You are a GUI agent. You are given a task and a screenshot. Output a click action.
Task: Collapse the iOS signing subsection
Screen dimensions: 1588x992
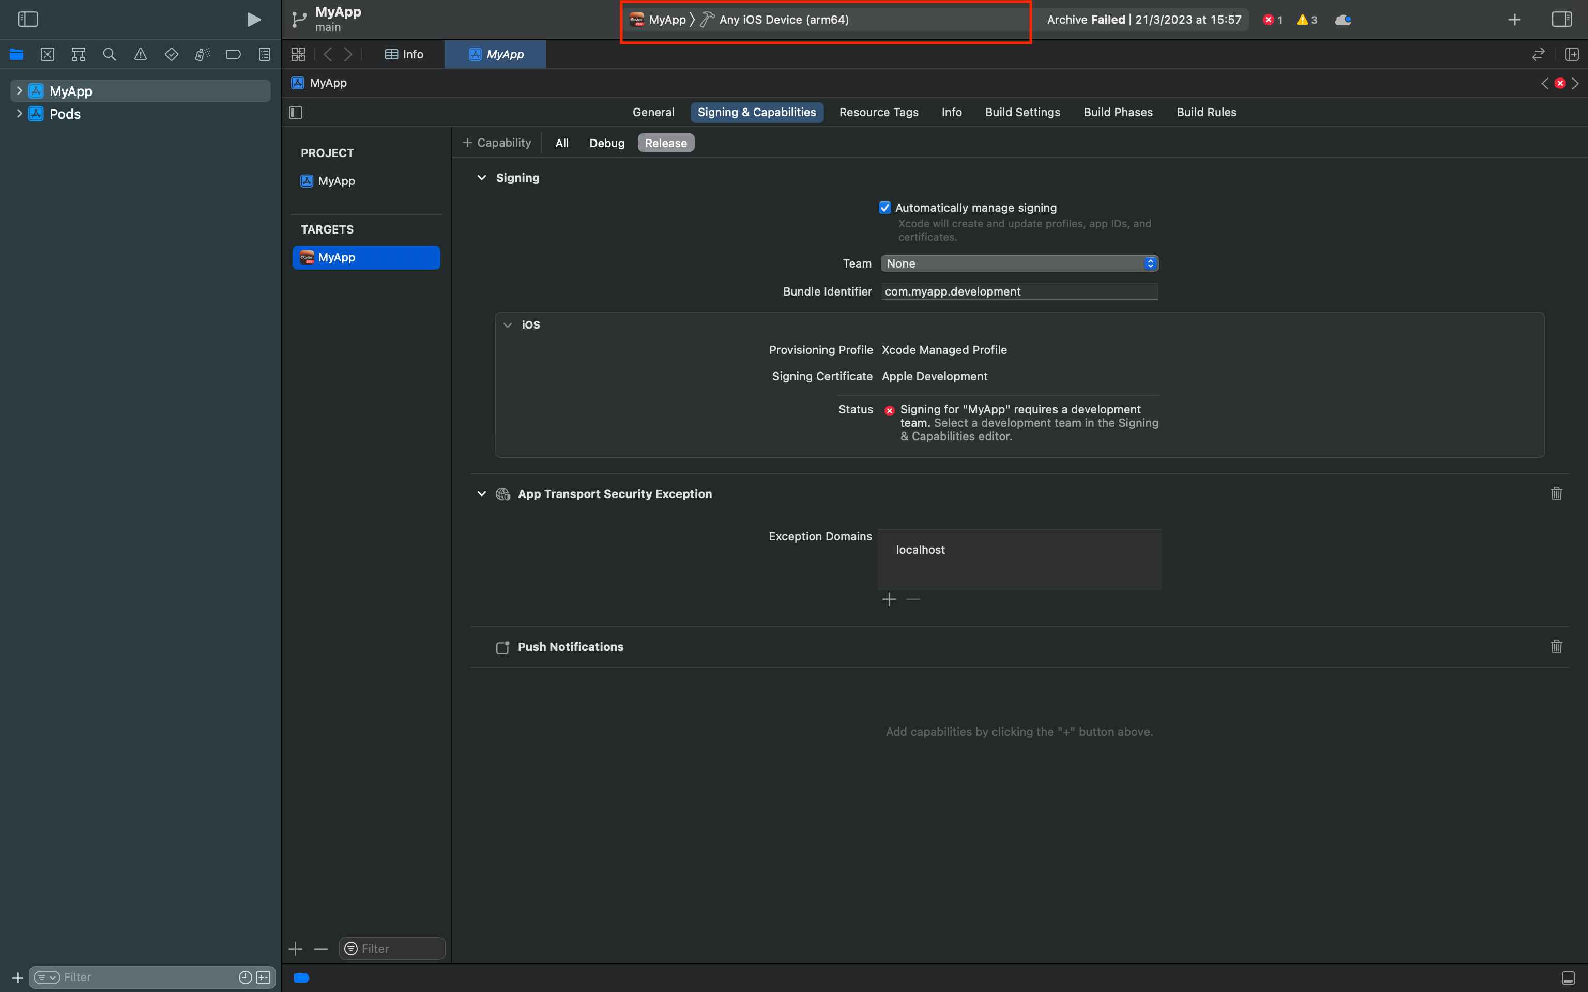click(507, 325)
